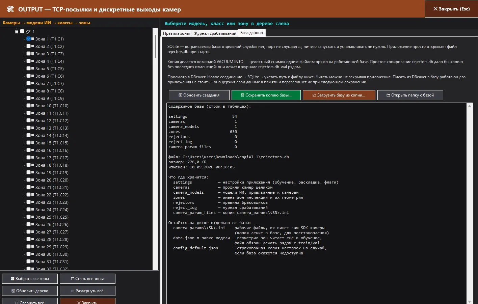Click the Свернуть всё button
The width and height of the screenshot is (478, 304).
point(30,301)
